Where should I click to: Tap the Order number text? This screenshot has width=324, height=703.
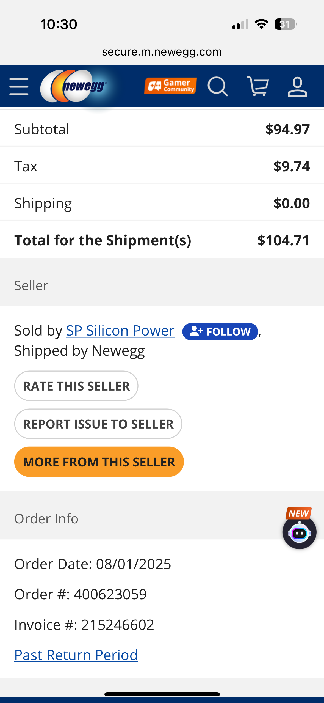tap(81, 594)
